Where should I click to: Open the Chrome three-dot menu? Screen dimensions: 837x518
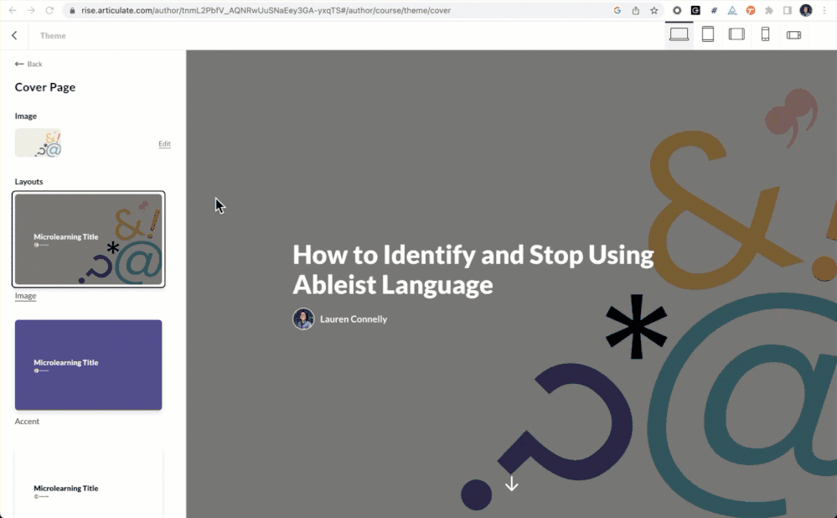824,10
